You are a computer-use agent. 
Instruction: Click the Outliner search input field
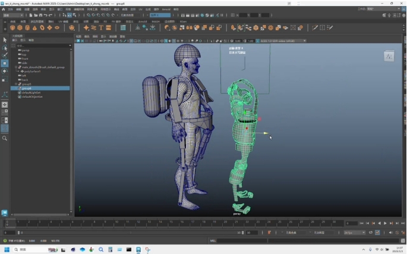[39, 44]
